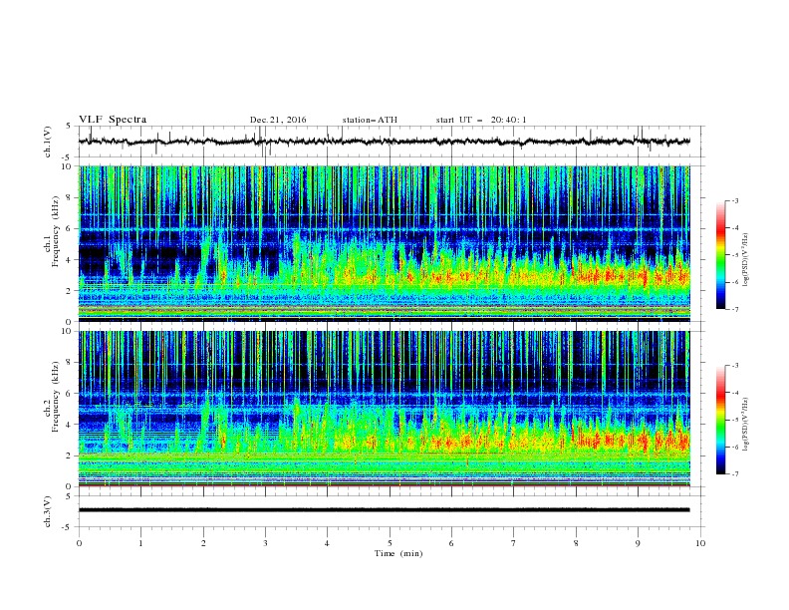Click the time-axis tick label "7"
This screenshot has width=789, height=610.
click(x=514, y=543)
